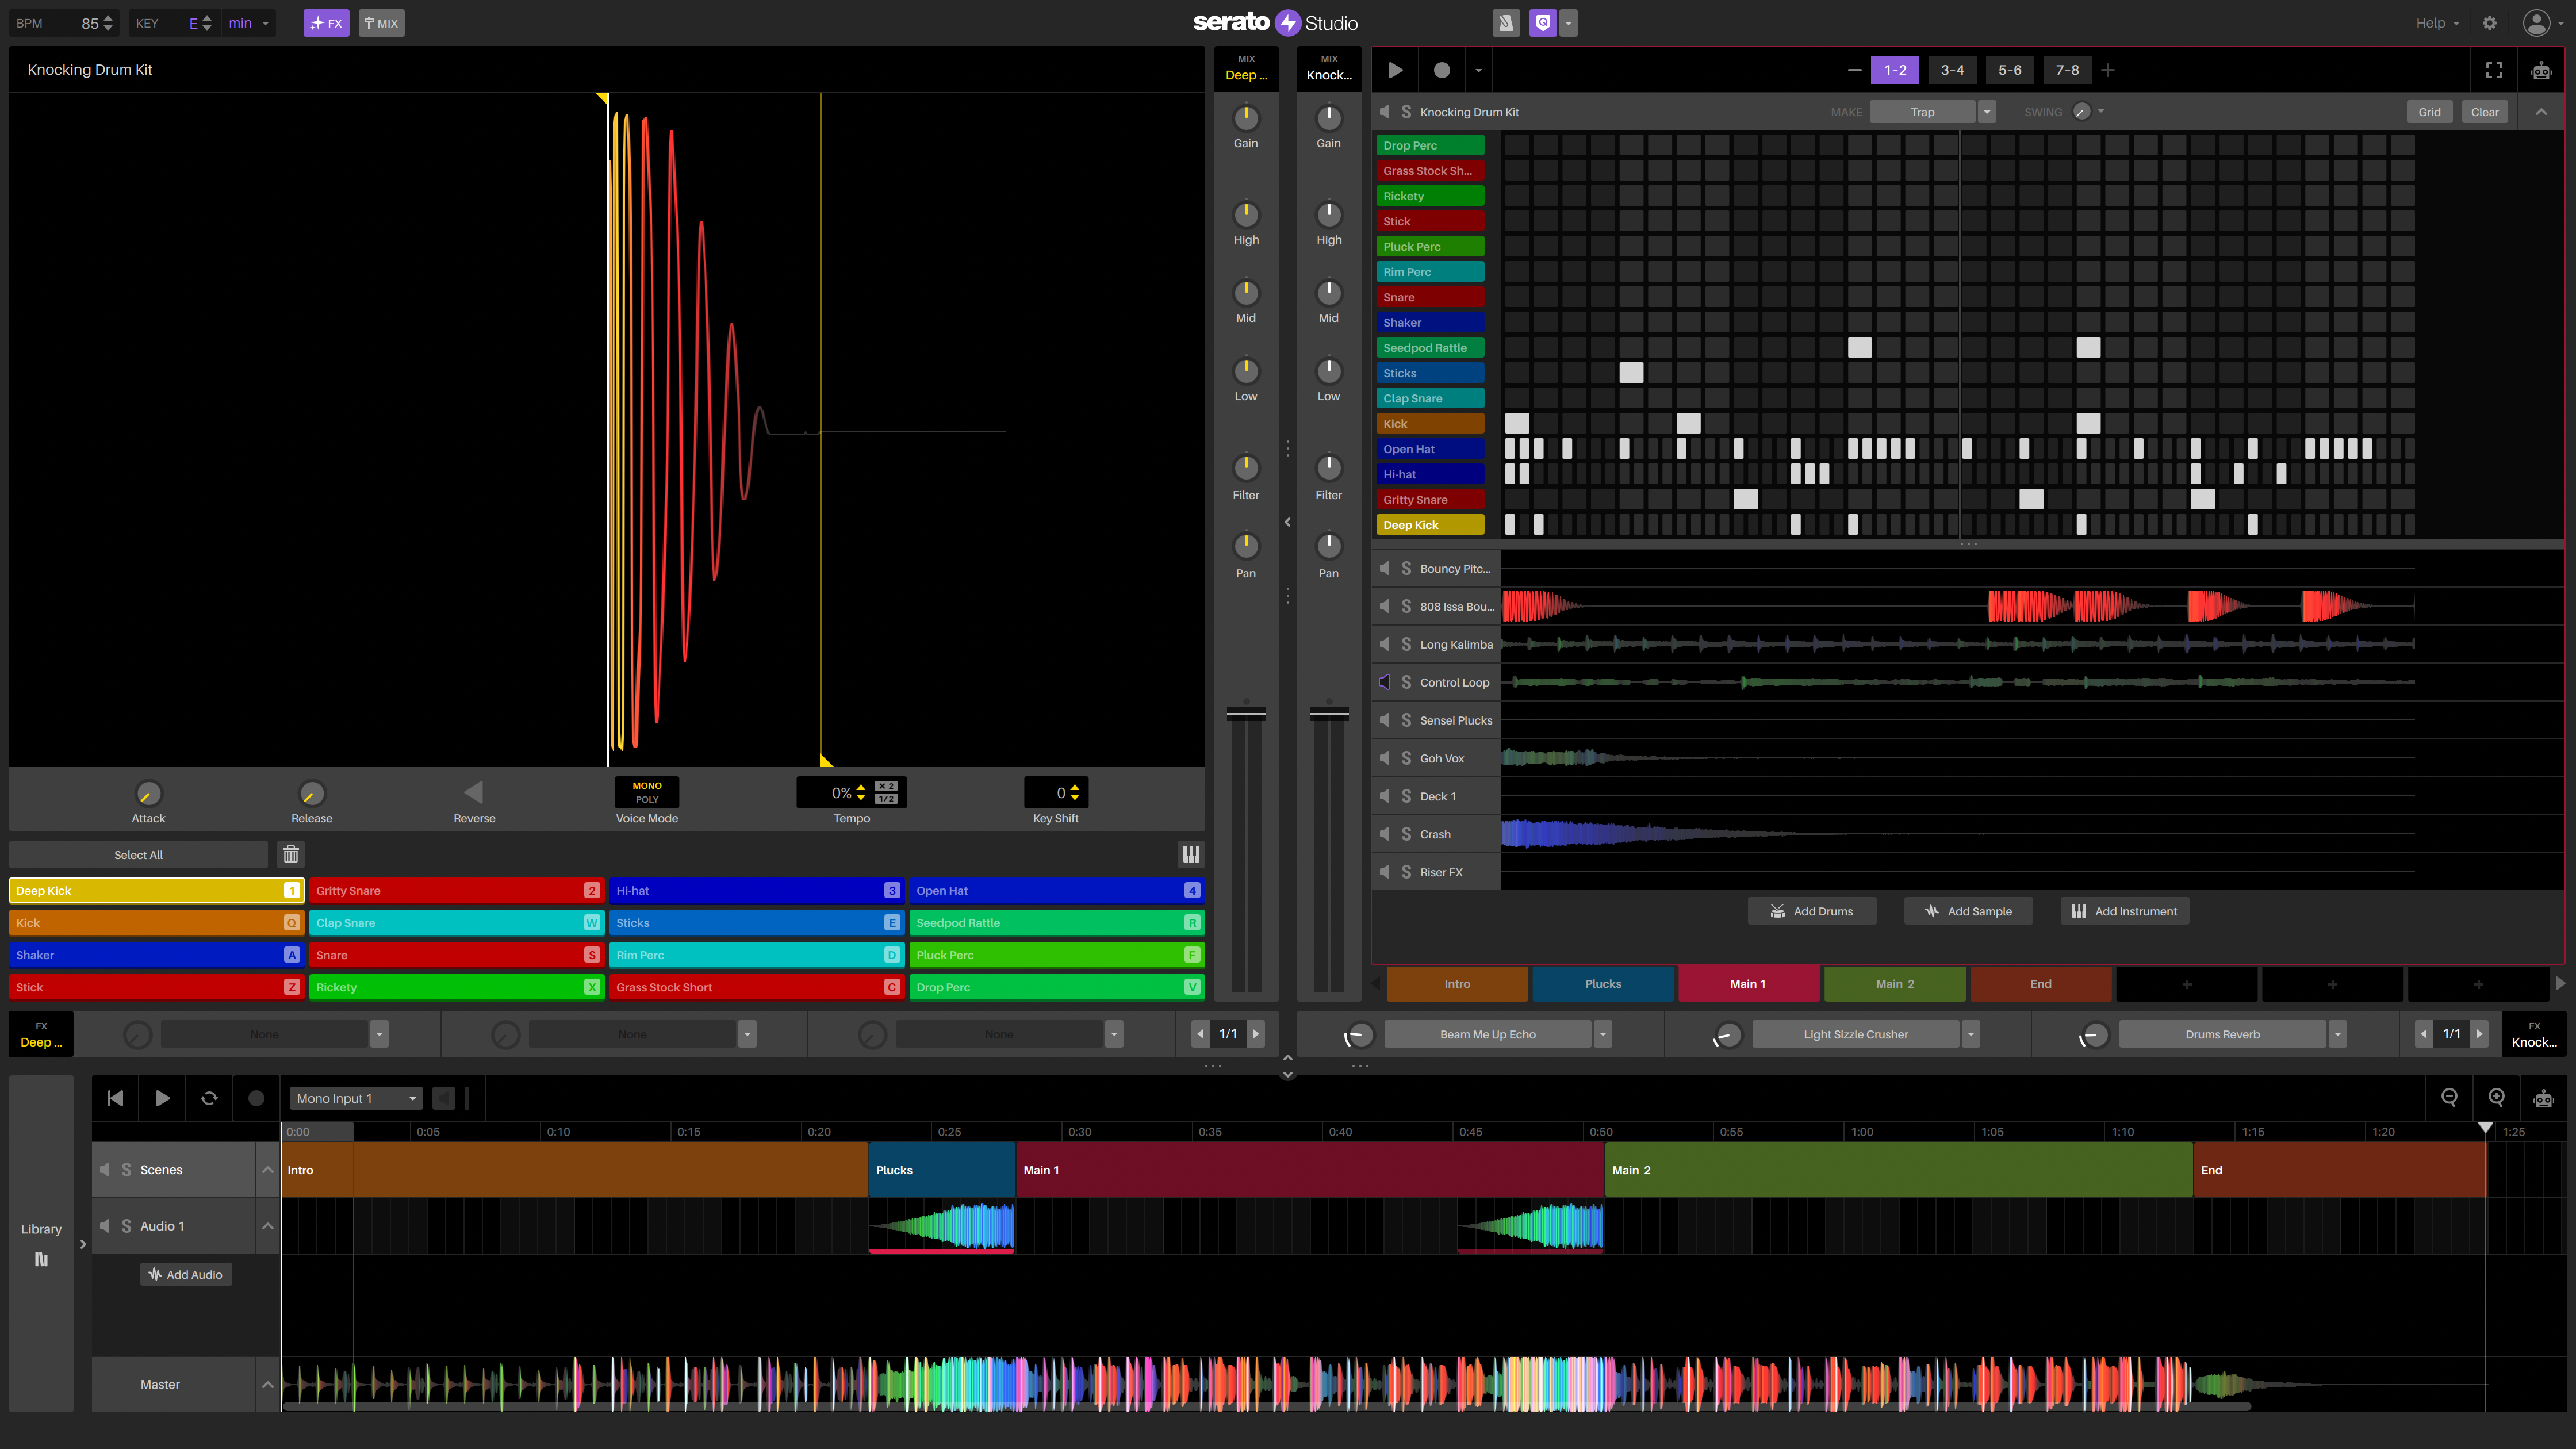Image resolution: width=2576 pixels, height=1449 pixels.
Task: Click a step in the Kick sequencer row
Action: click(1517, 423)
